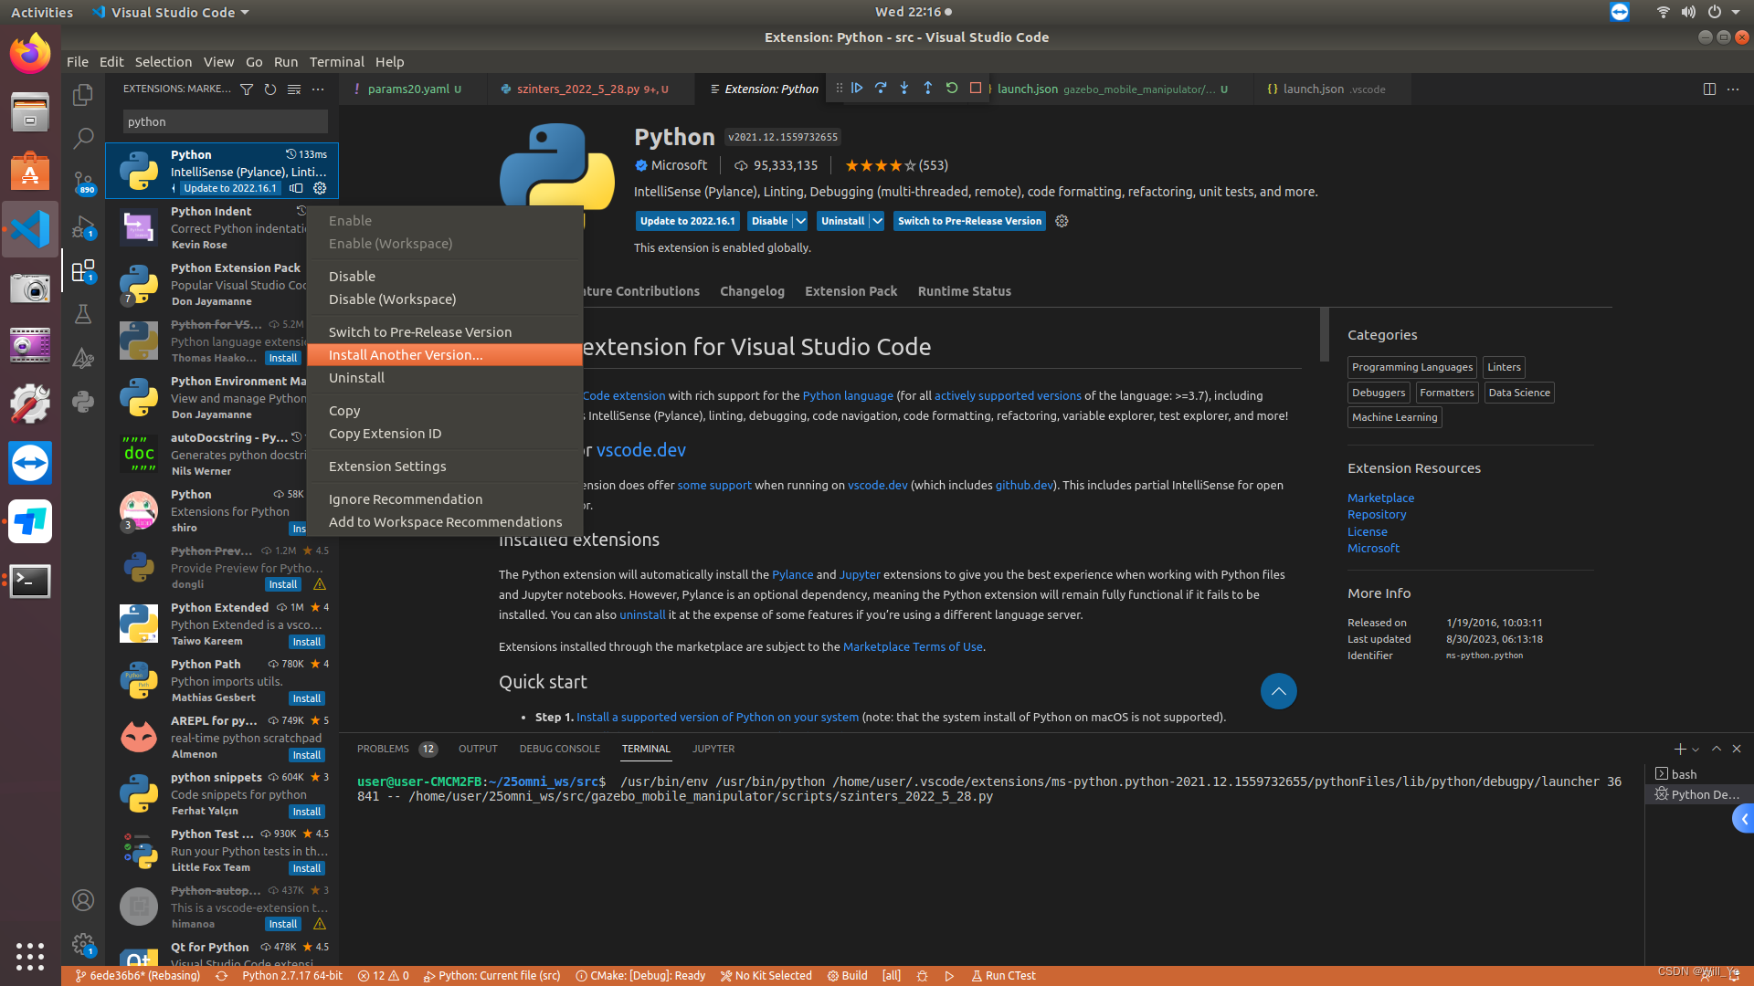This screenshot has width=1754, height=986.
Task: Open extensions panel more actions
Action: coord(318,89)
